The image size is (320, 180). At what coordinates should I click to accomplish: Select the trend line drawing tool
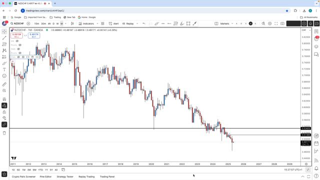point(4,38)
